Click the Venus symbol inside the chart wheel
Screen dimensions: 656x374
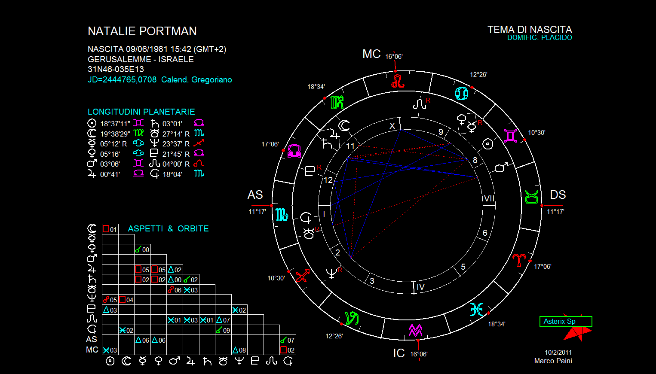click(x=462, y=120)
